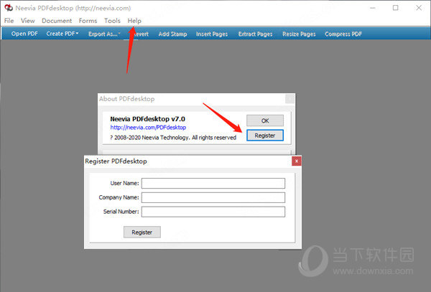Expand the Export As dropdown
The height and width of the screenshot is (292, 431).
coord(104,34)
